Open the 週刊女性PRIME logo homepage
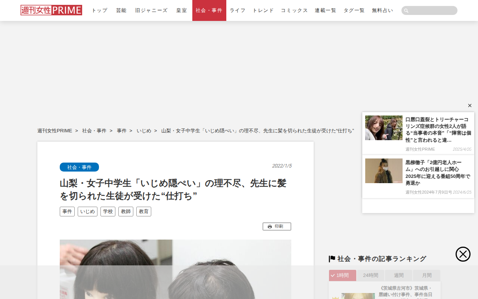Screen dimensions: 478x299 click(x=51, y=10)
